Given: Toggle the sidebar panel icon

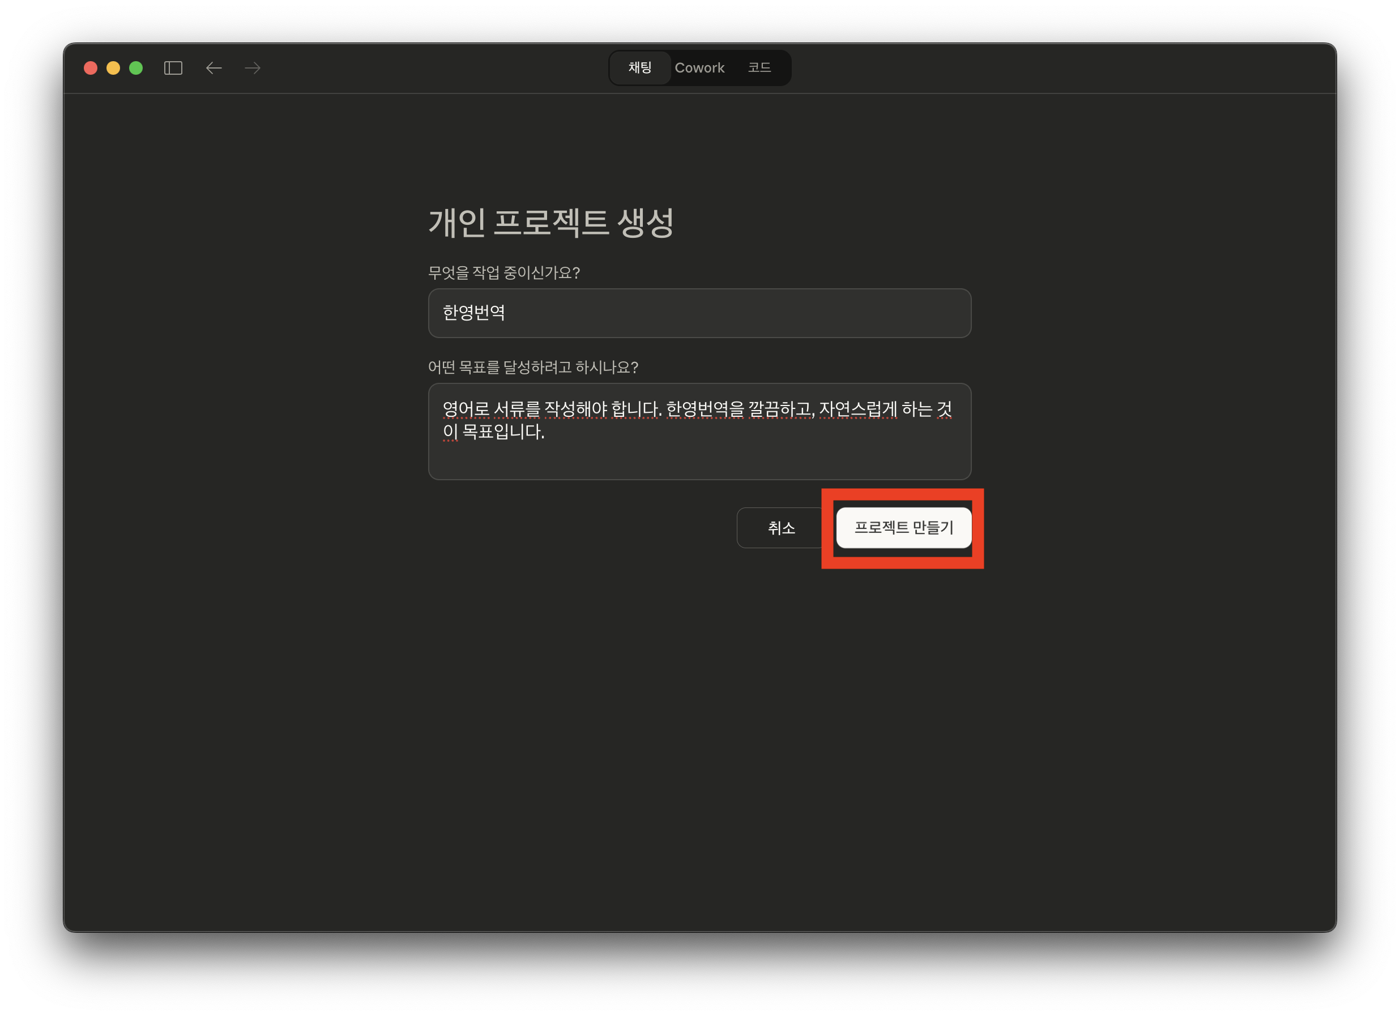Looking at the screenshot, I should pos(173,68).
